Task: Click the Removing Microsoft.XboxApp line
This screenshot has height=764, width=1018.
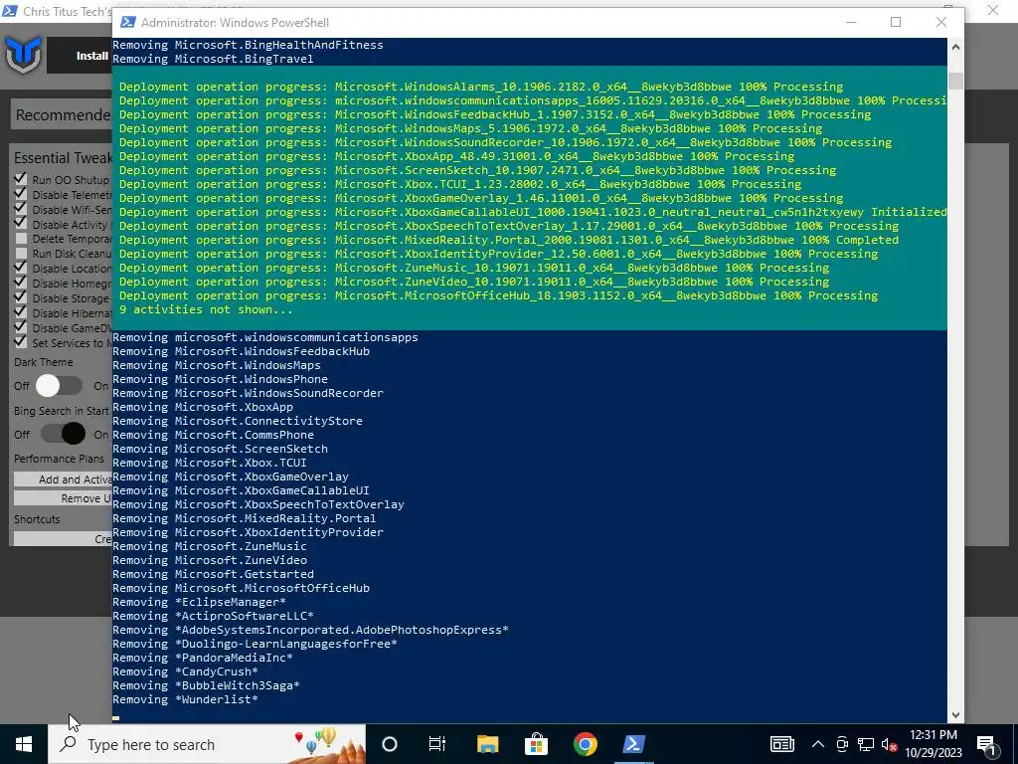Action: 203,407
